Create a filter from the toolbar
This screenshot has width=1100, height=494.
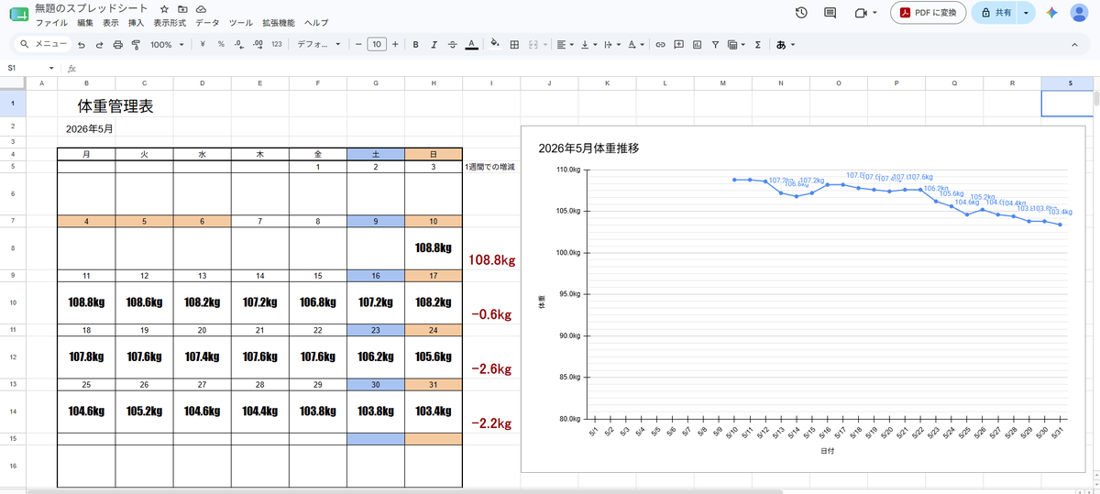point(715,44)
